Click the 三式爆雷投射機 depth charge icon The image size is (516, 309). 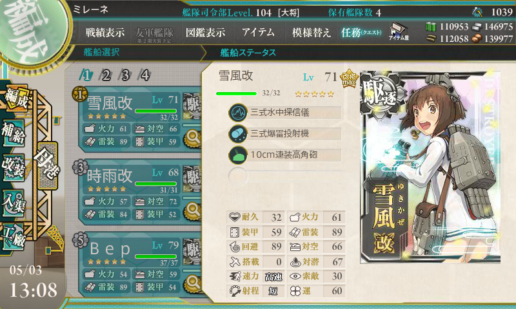(x=238, y=134)
